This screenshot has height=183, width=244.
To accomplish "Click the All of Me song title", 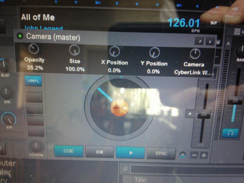I will pyautogui.click(x=38, y=17).
